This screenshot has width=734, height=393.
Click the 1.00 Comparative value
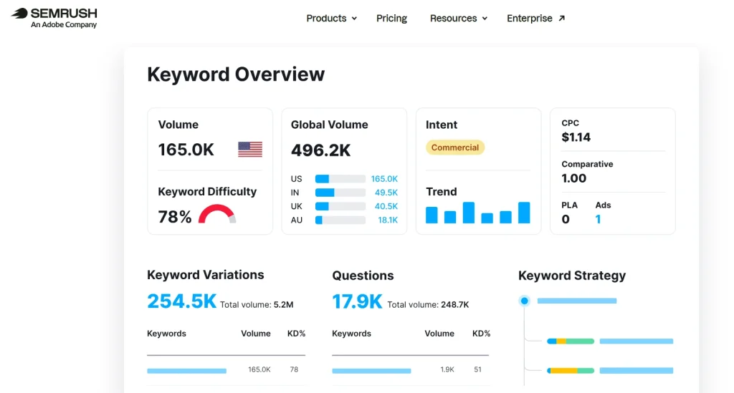tap(574, 178)
